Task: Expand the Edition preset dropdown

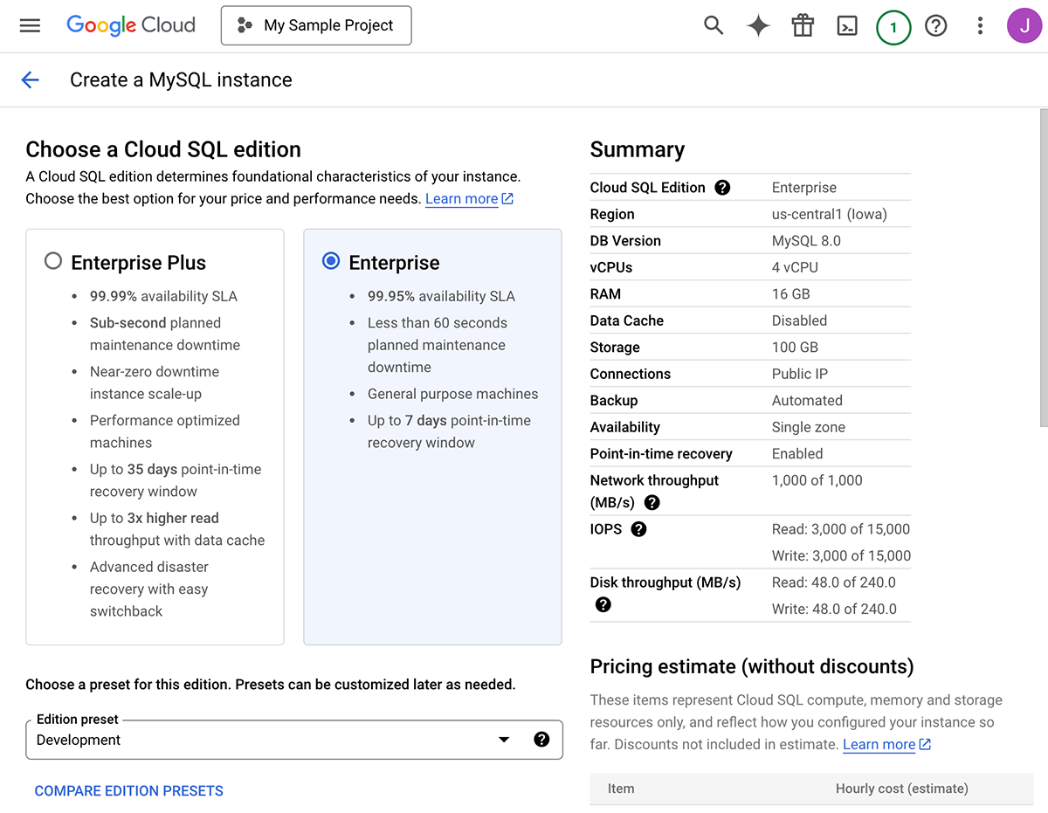Action: [x=504, y=741]
